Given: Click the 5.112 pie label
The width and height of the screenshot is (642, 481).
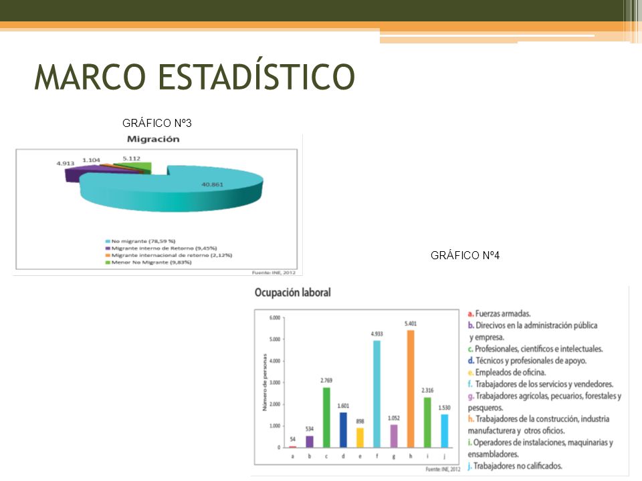Looking at the screenshot, I should click(x=132, y=158).
